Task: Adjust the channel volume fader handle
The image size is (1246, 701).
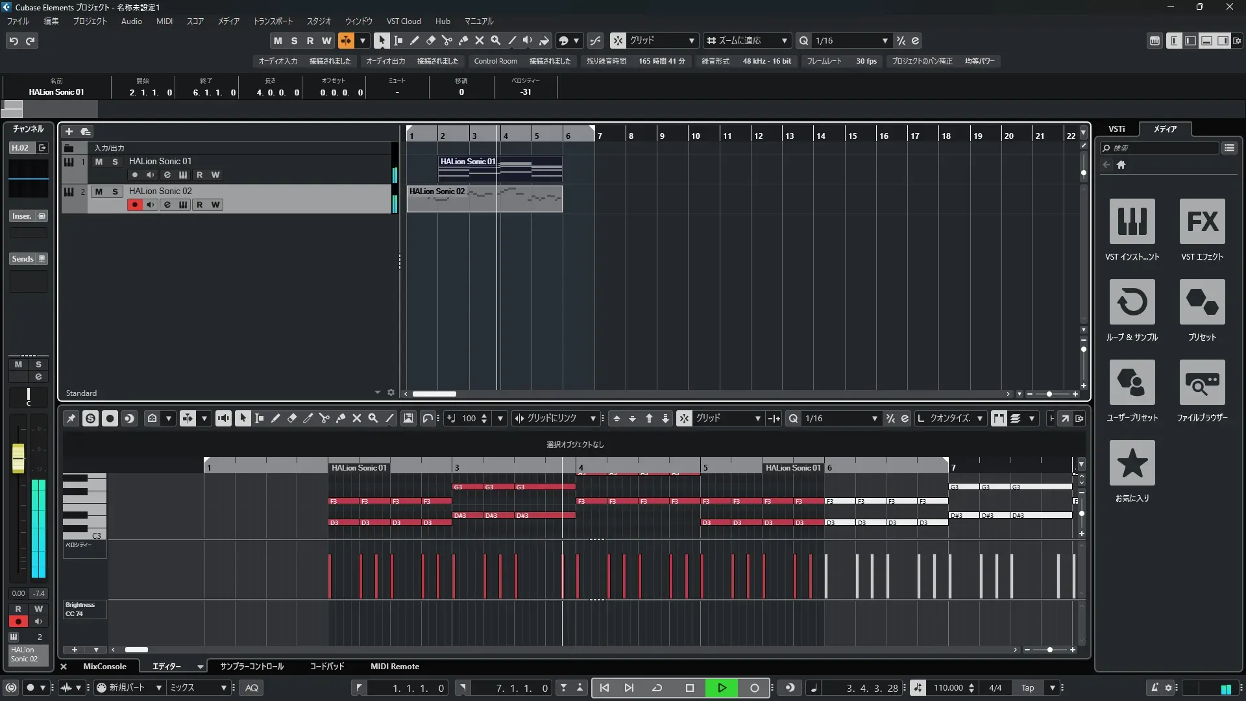Action: pos(18,458)
